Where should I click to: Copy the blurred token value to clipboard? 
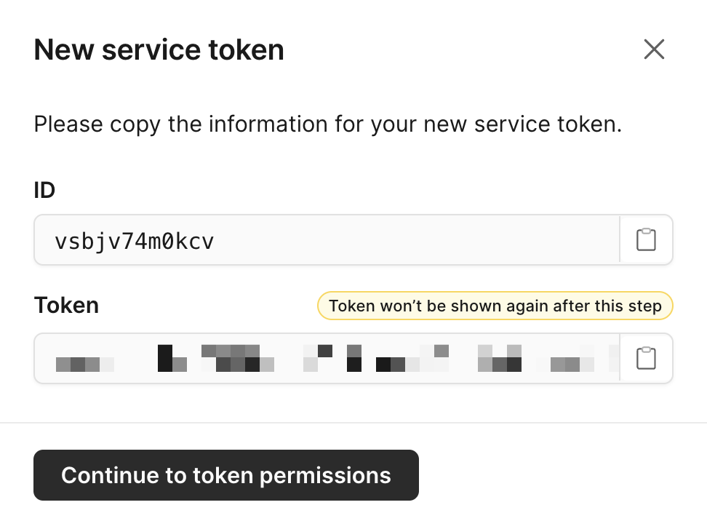point(646,358)
